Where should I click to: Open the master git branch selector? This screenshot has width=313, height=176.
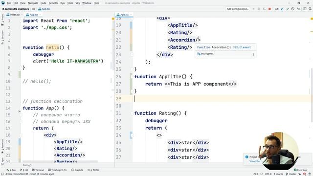coord(291,174)
